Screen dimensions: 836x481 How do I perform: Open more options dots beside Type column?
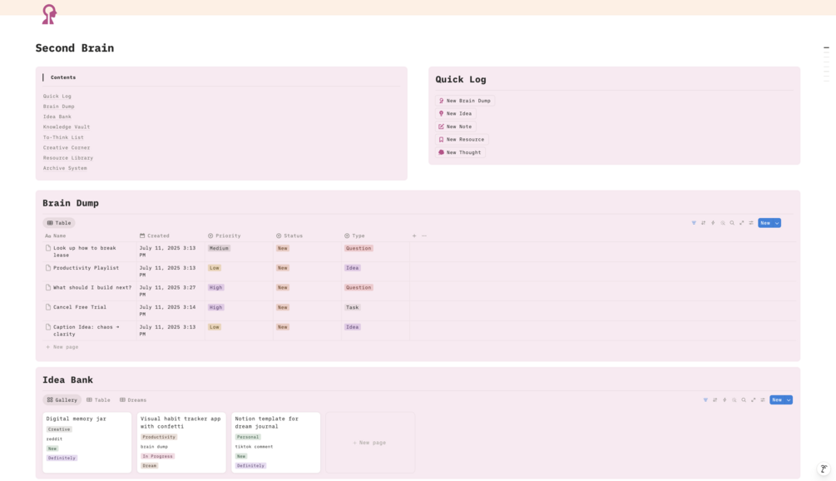pyautogui.click(x=424, y=236)
